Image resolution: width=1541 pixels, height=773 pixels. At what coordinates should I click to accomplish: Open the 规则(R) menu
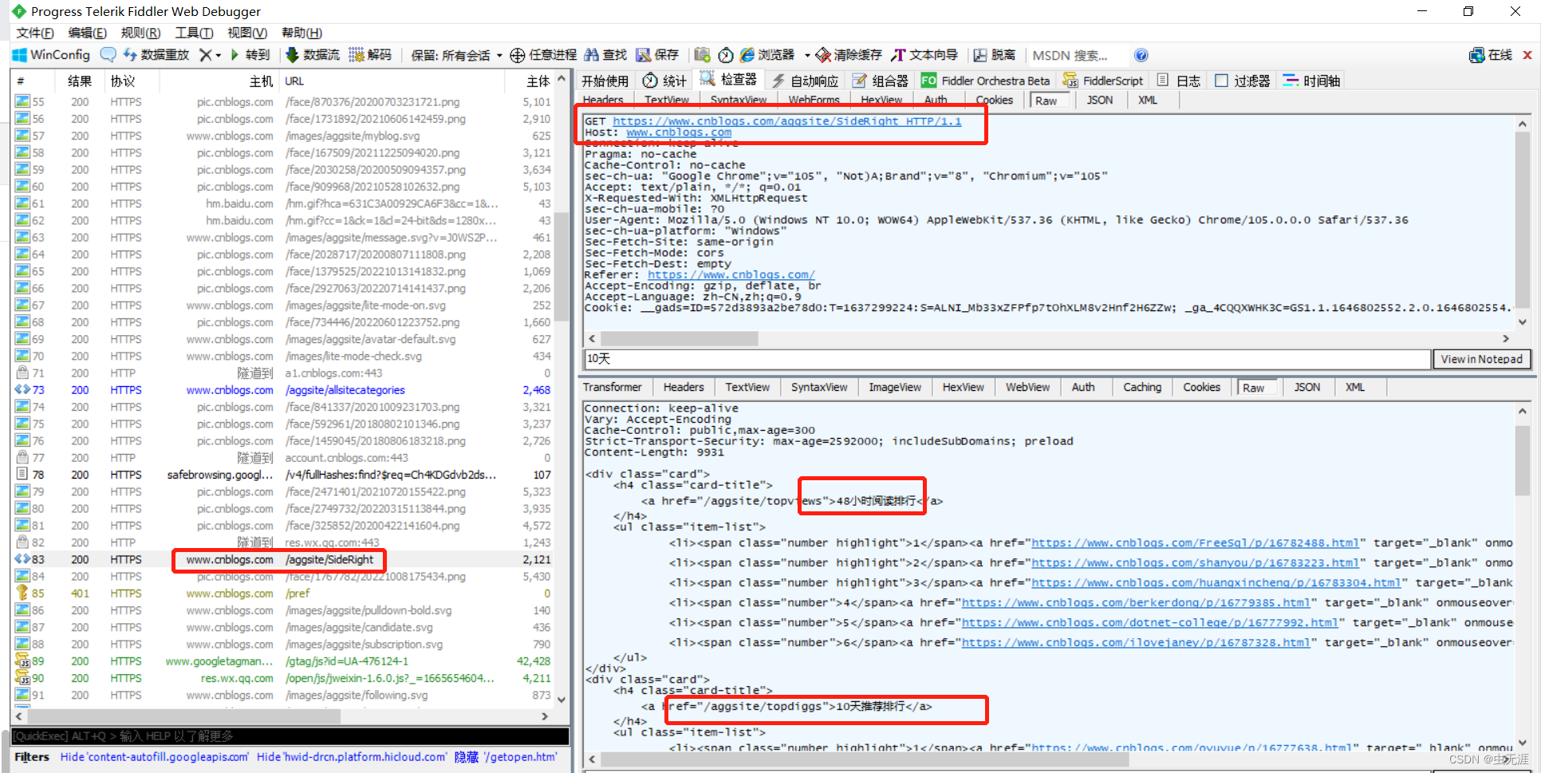click(141, 33)
